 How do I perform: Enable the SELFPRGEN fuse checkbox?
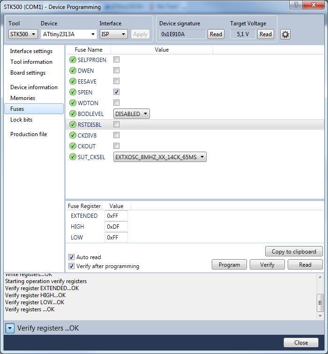(x=117, y=60)
